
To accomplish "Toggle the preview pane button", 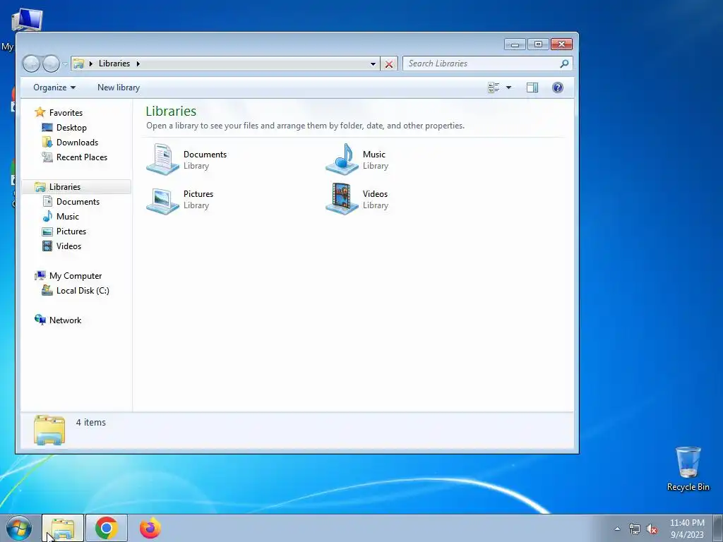I will [x=532, y=88].
